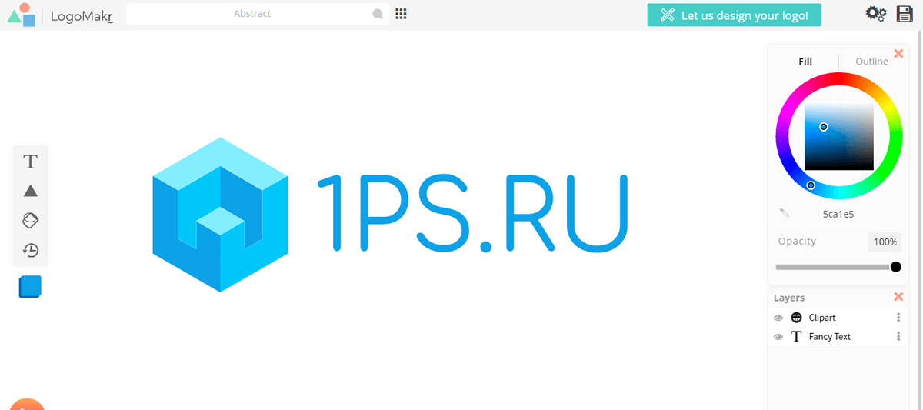Viewport: 923px width, 410px height.
Task: Click the hex color value 5ca1e5
Action: coord(838,215)
